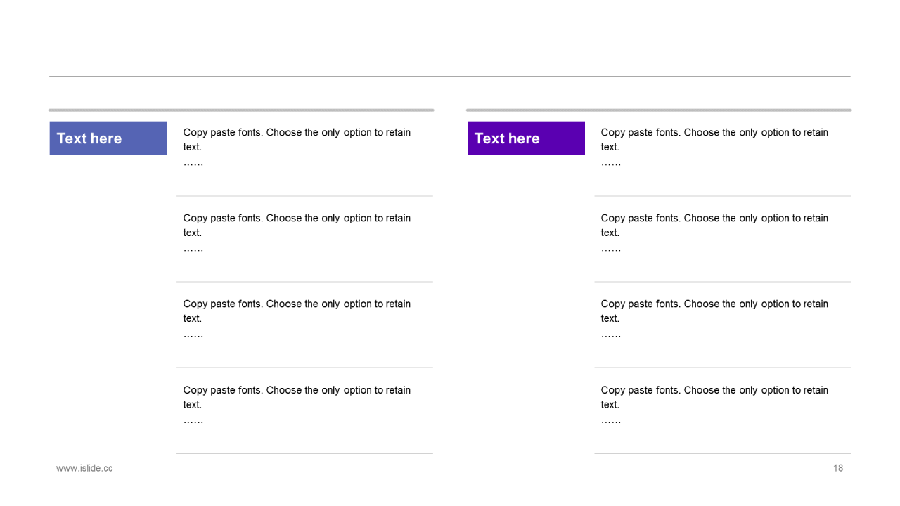Image resolution: width=900 pixels, height=506 pixels.
Task: Click the bottom divider of blue section
Action: [x=304, y=453]
